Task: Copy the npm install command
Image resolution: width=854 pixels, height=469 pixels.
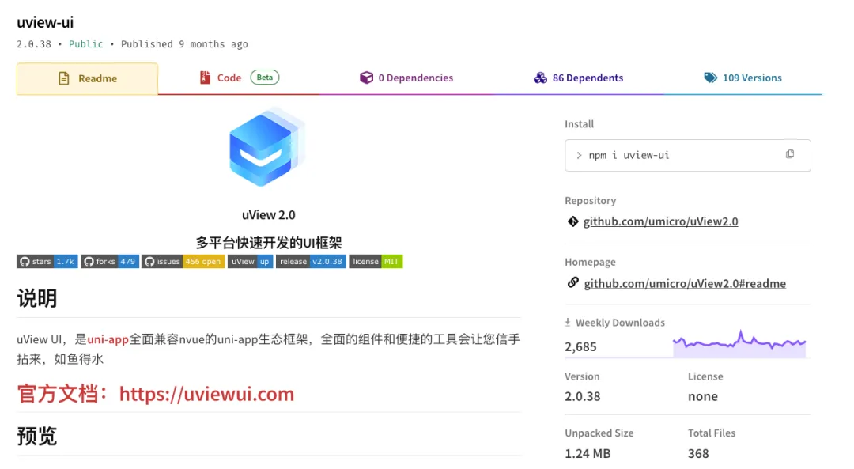Action: [x=790, y=154]
